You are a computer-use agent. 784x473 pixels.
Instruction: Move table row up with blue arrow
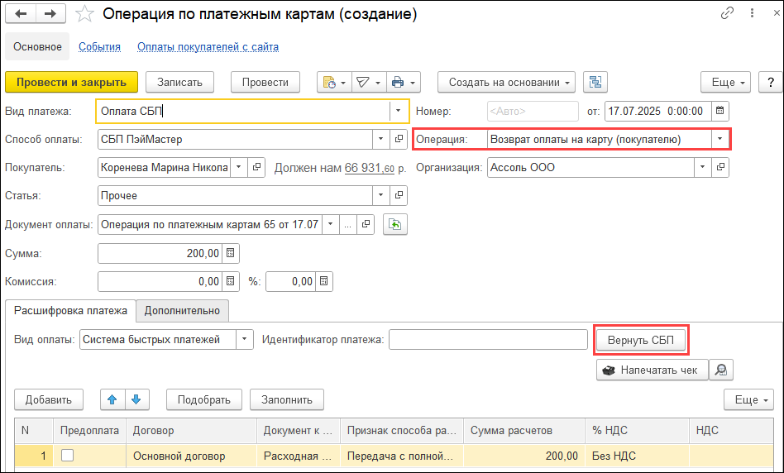point(112,399)
